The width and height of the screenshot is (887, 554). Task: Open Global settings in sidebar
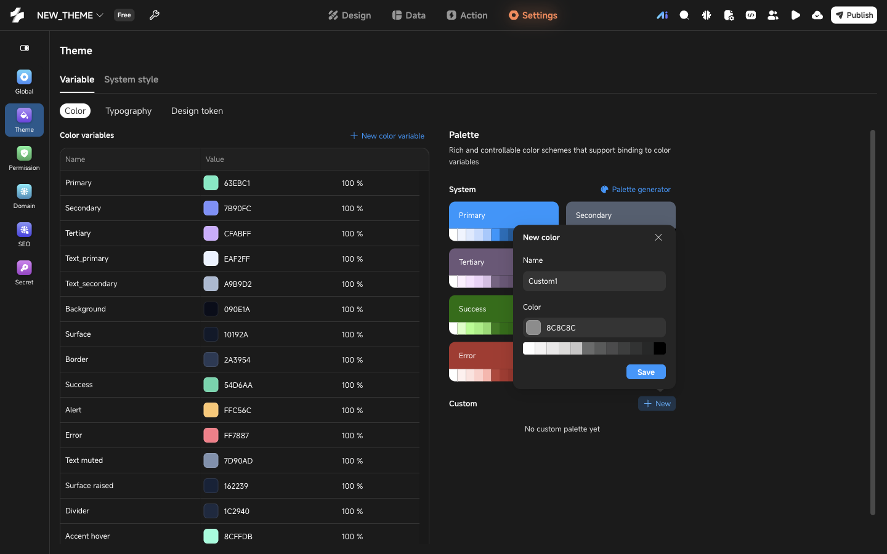click(24, 82)
